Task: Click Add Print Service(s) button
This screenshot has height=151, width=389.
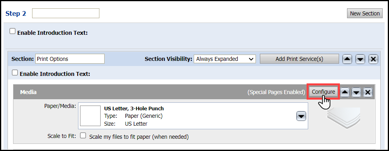Action: [299, 59]
